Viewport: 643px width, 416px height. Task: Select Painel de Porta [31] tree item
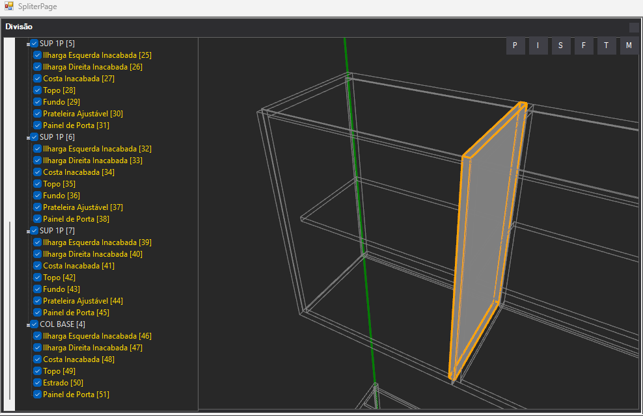tap(75, 125)
